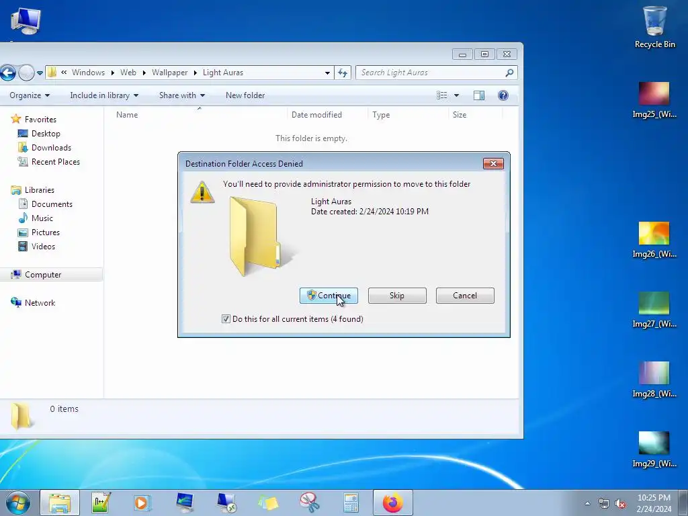Switch to Firefox in taskbar
This screenshot has height=516, width=688.
392,503
